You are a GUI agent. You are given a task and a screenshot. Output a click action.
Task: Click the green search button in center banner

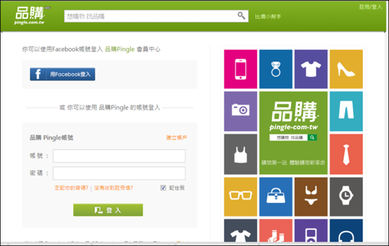click(312, 137)
